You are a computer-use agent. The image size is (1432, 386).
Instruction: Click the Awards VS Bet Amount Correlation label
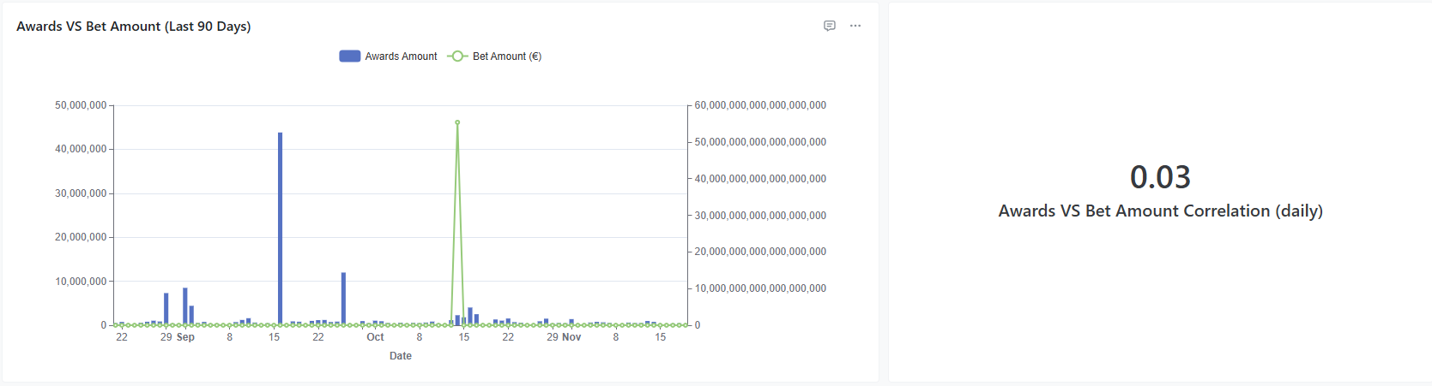[1160, 211]
